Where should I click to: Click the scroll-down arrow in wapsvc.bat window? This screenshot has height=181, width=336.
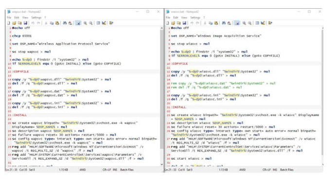coord(161,164)
